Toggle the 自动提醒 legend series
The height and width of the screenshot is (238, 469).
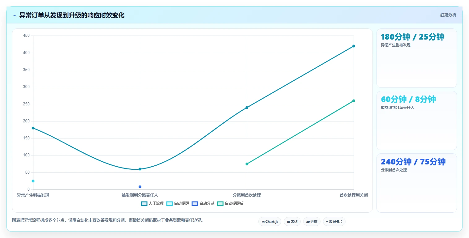point(178,203)
